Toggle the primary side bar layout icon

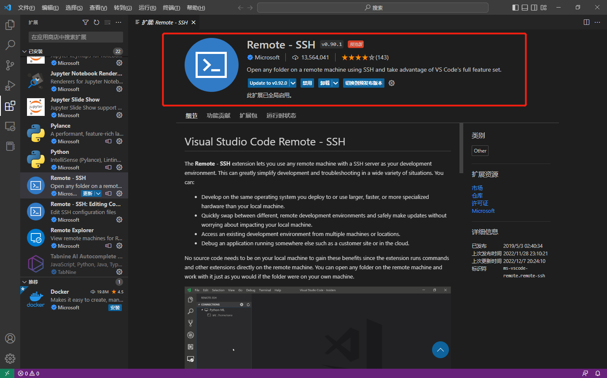click(516, 8)
